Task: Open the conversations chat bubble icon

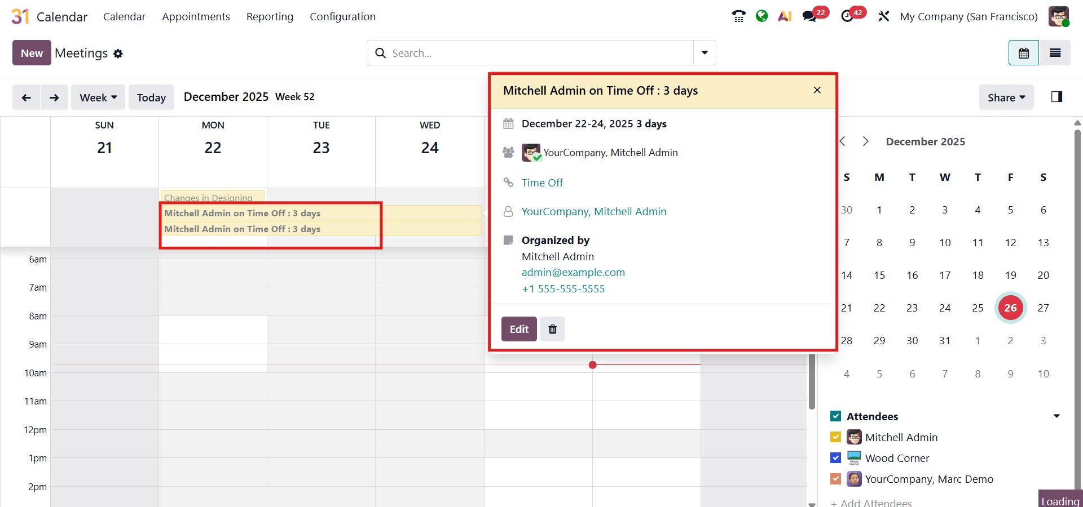Action: (809, 16)
